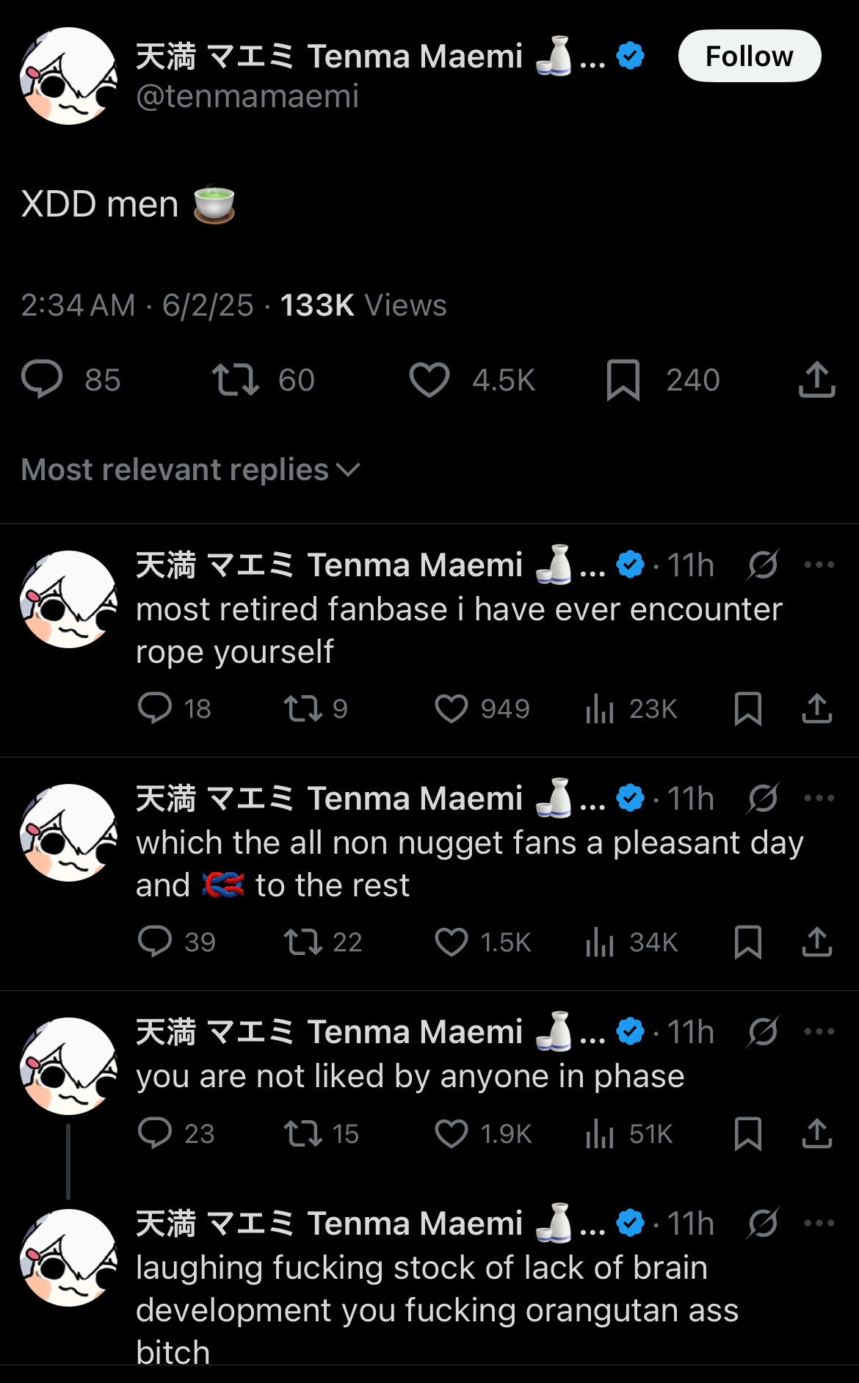This screenshot has height=1383, width=859.
Task: Share the 'non nugget fans' reply
Action: (x=816, y=943)
